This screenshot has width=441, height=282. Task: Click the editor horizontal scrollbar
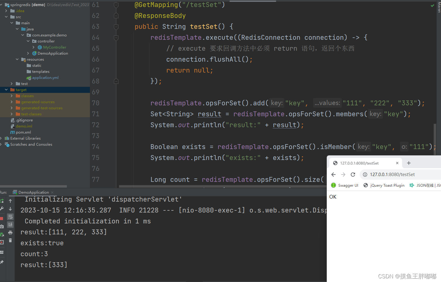pos(223,186)
